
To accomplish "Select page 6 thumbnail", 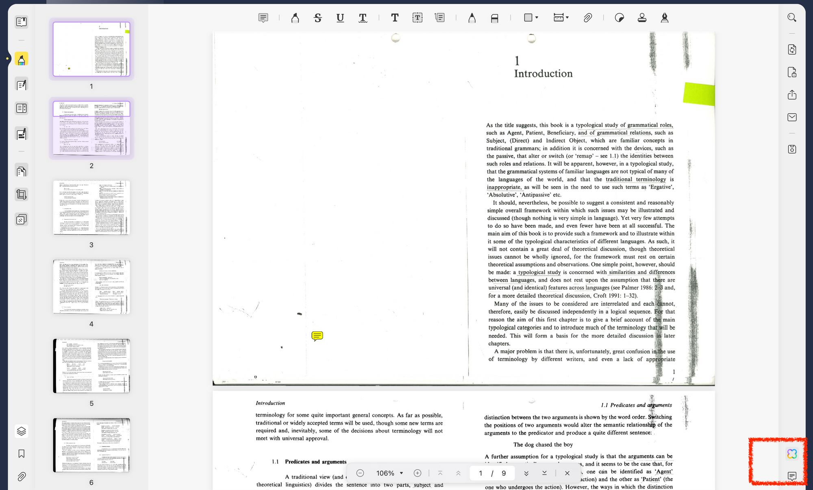I will (91, 445).
